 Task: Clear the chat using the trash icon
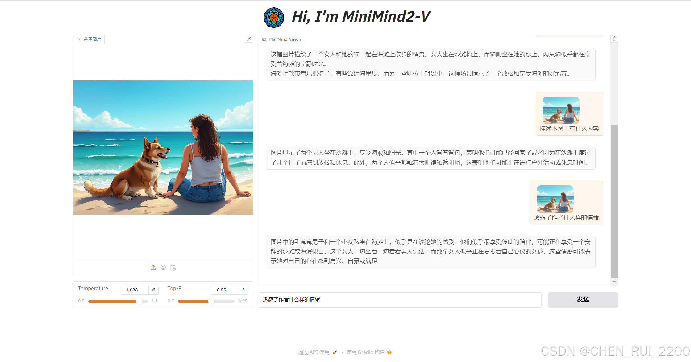[614, 39]
